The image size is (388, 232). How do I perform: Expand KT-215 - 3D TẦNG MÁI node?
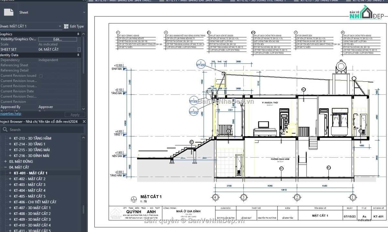point(10,150)
